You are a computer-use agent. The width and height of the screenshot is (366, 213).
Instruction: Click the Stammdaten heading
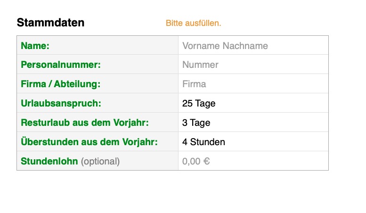pos(50,22)
